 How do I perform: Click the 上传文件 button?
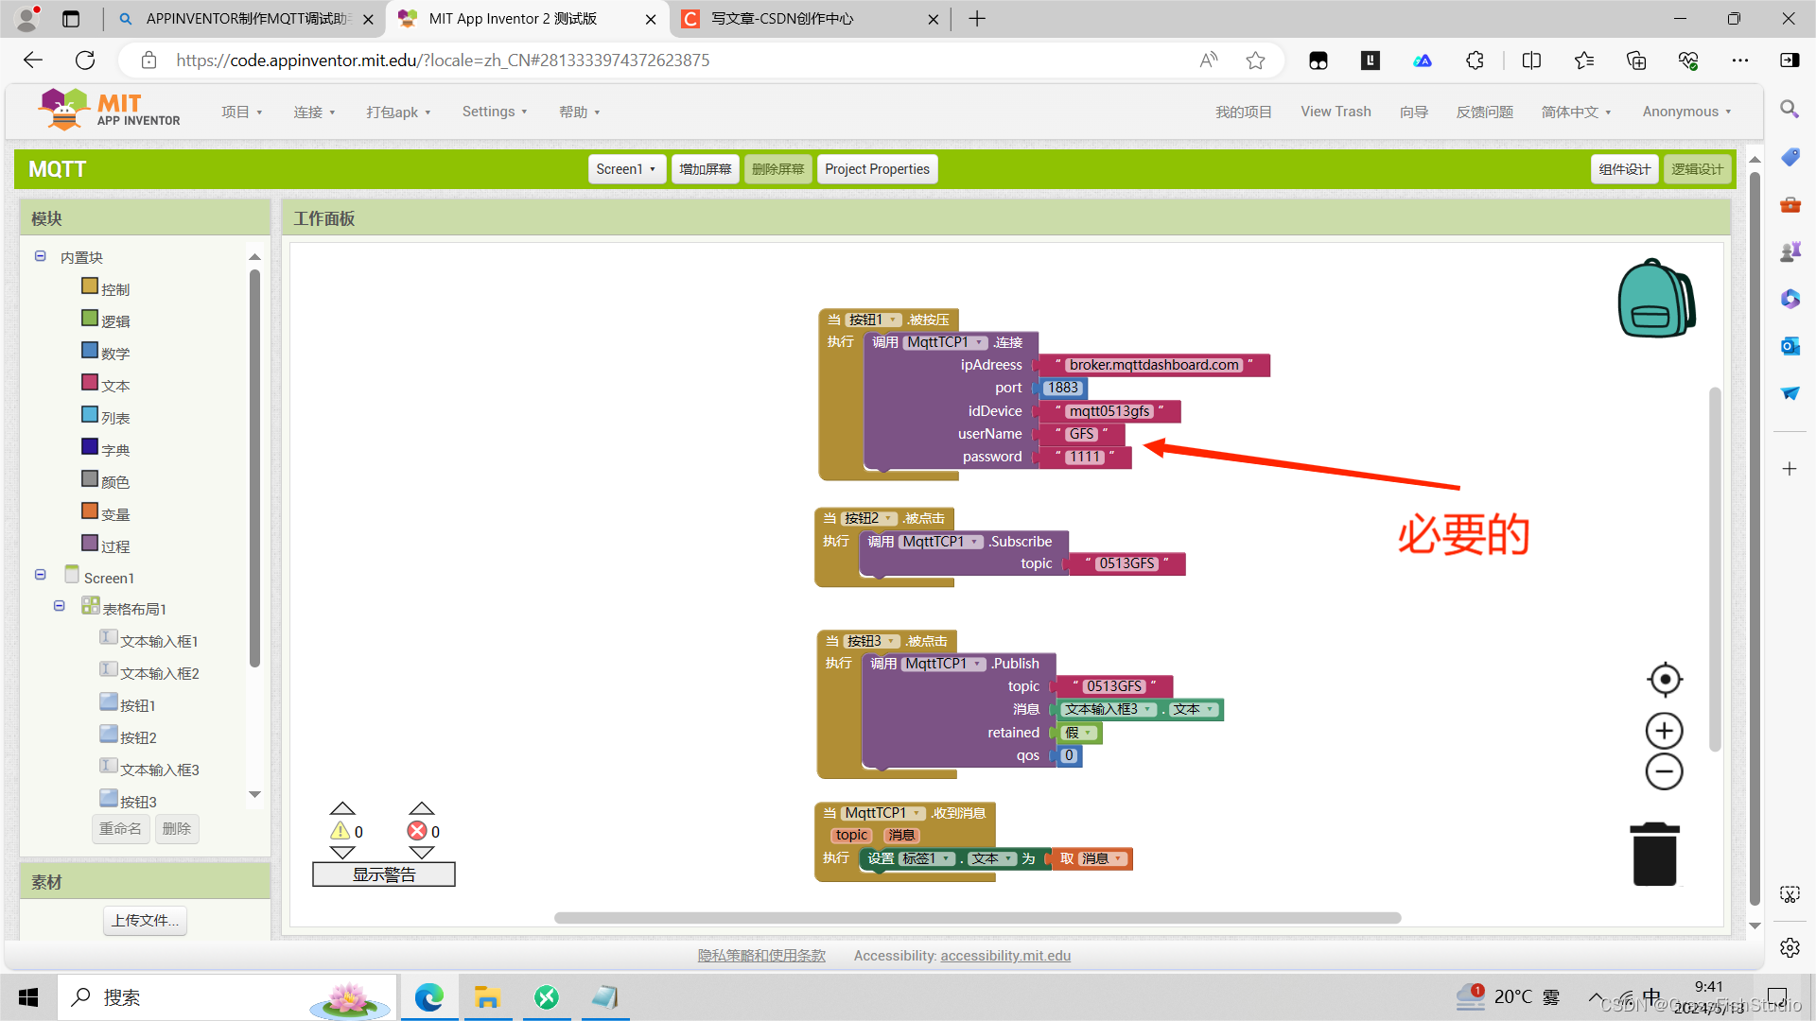tap(145, 920)
